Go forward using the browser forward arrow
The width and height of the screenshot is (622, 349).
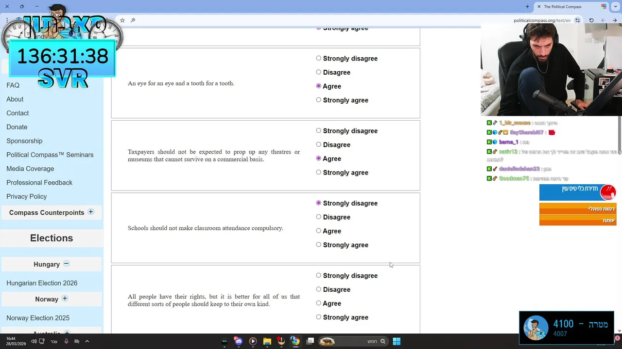[x=603, y=20]
